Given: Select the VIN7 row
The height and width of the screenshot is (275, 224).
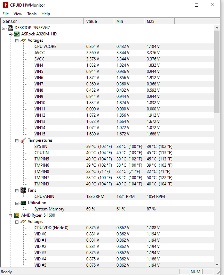Looking at the screenshot, I should point(124,84).
